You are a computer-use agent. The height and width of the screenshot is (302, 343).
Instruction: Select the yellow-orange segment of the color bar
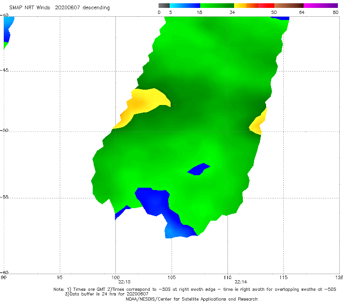point(246,6)
